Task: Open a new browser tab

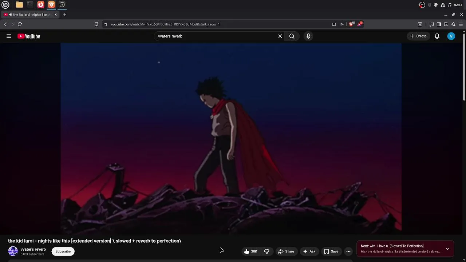Action: 64,15
